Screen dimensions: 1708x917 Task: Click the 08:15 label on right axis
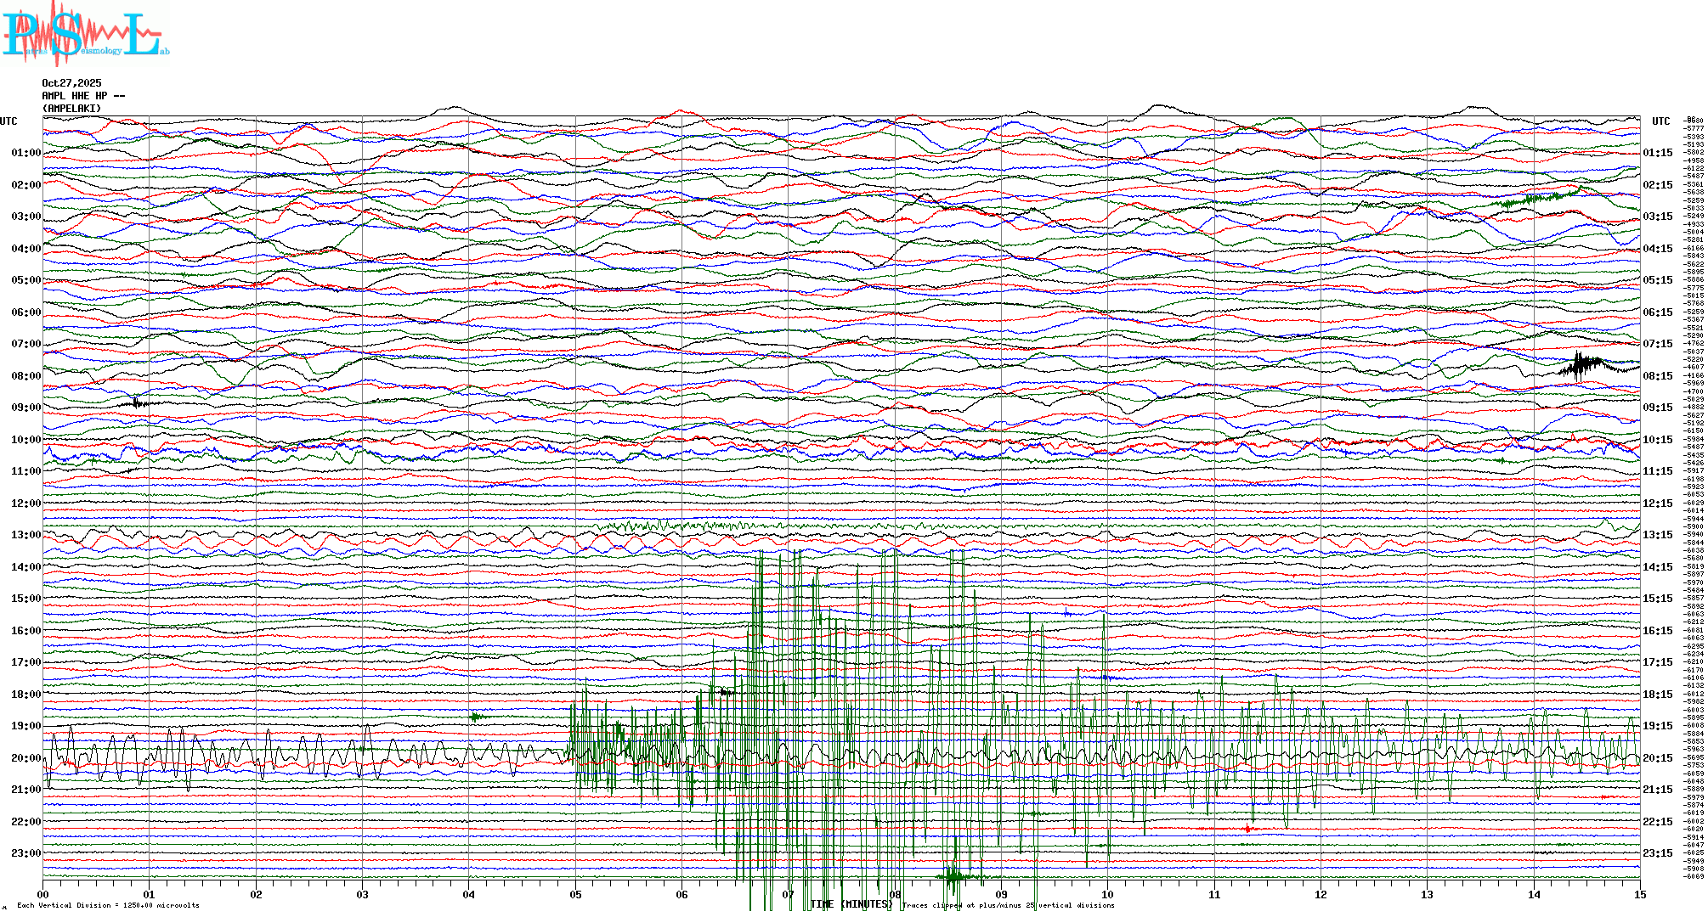(1657, 376)
